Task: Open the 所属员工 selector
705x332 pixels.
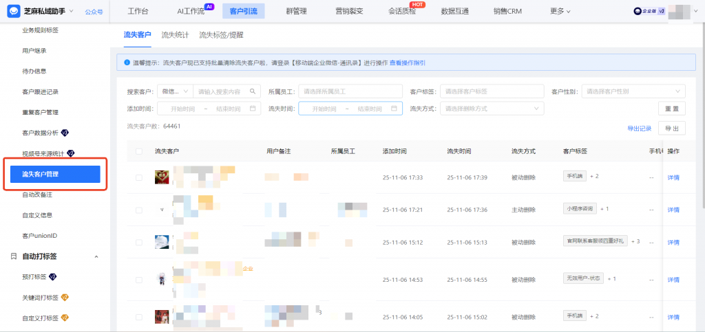Action: pos(350,91)
